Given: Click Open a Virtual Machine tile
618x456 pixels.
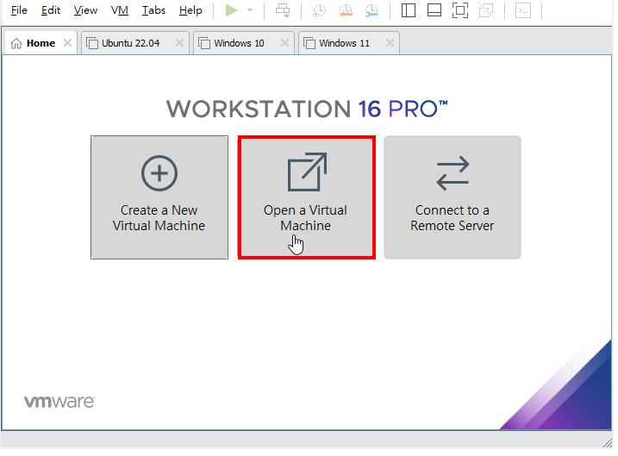Looking at the screenshot, I should point(306,197).
